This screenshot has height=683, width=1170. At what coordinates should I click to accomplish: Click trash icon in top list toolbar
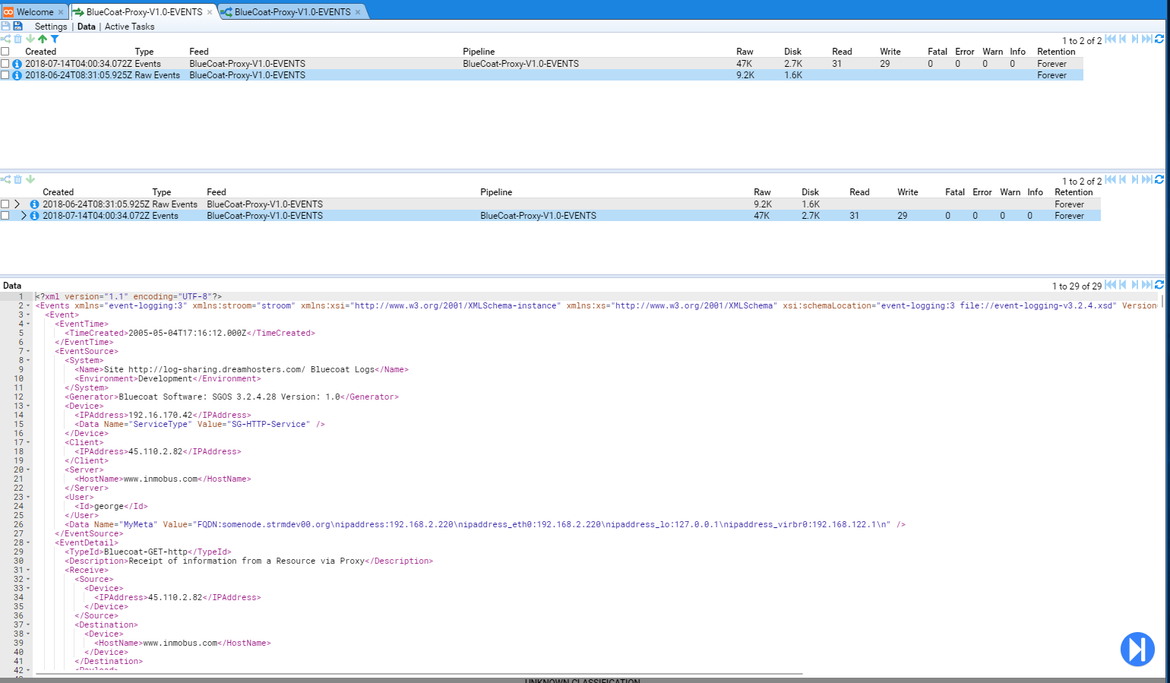coord(17,39)
